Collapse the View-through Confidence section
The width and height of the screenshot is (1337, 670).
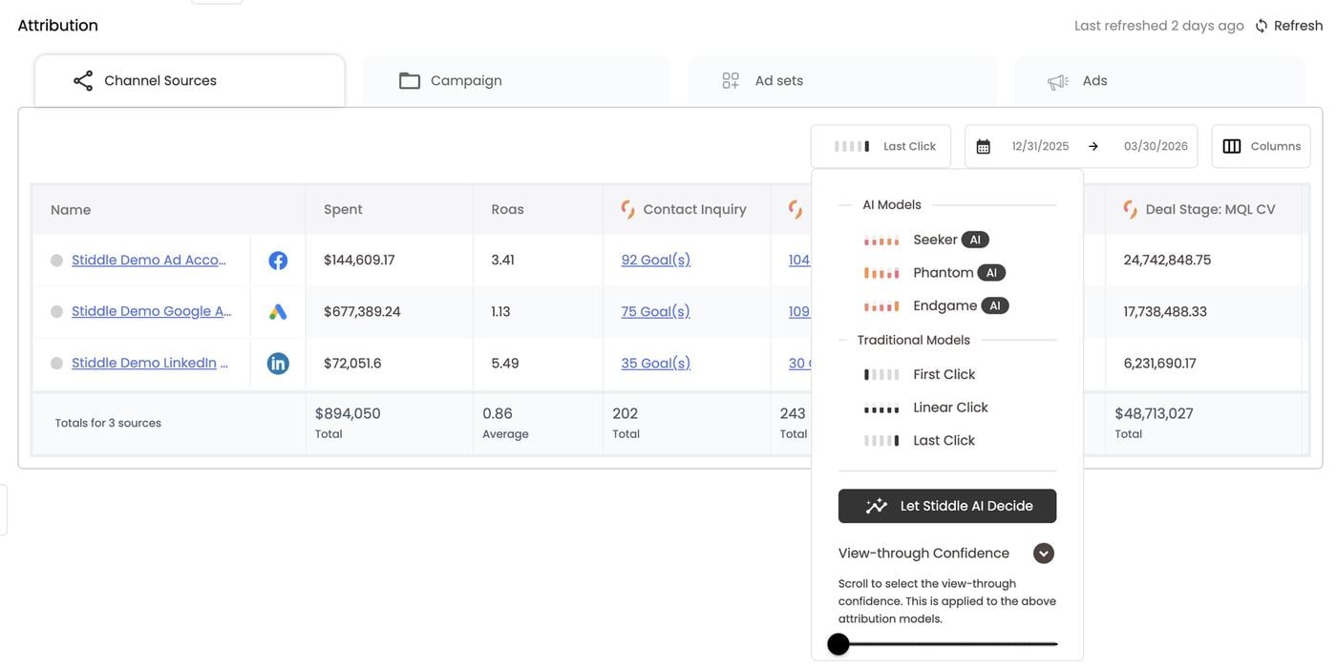coord(1044,554)
